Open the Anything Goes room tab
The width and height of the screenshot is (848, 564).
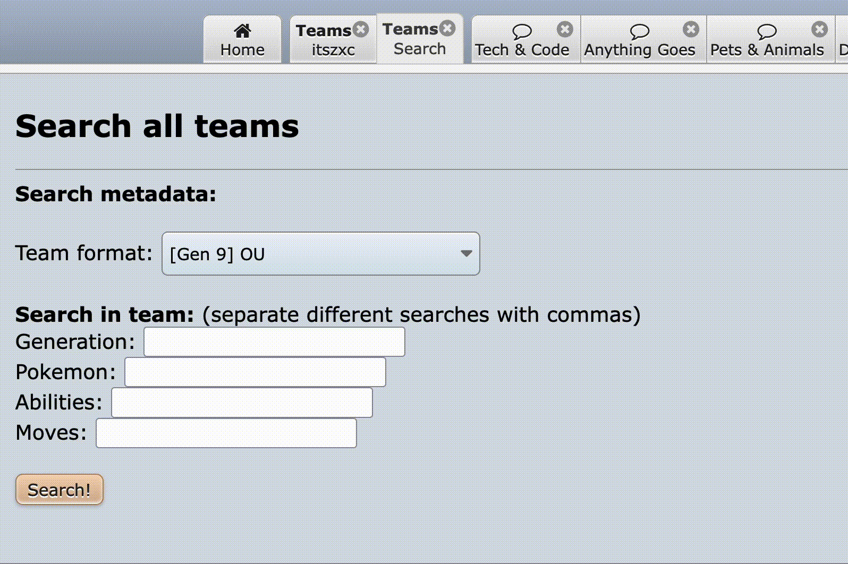pos(639,40)
